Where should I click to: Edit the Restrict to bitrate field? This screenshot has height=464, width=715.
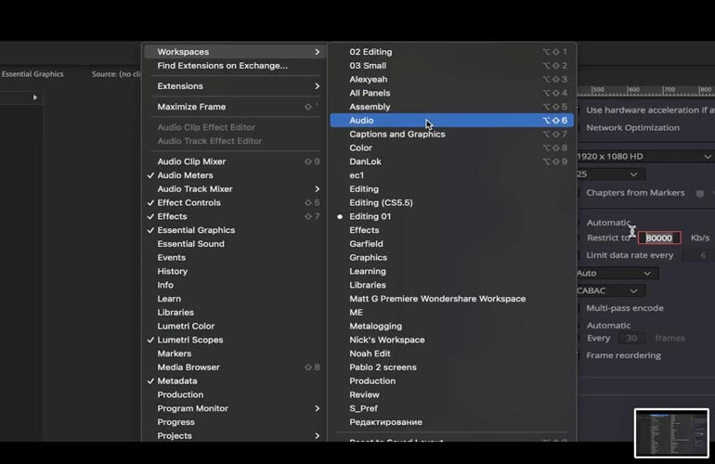pos(659,238)
